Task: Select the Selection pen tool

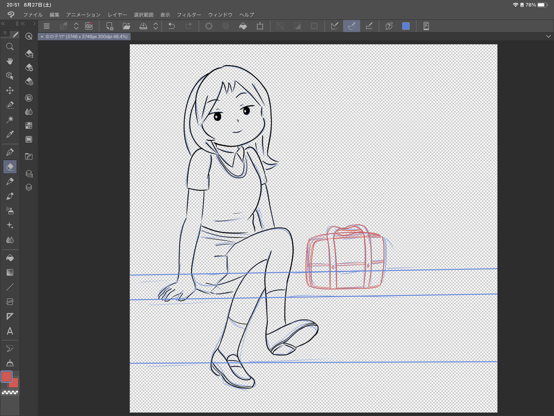Action: point(10,105)
